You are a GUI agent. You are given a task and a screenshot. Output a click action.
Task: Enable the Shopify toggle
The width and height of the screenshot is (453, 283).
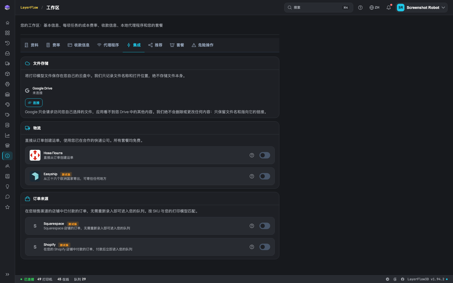(265, 247)
